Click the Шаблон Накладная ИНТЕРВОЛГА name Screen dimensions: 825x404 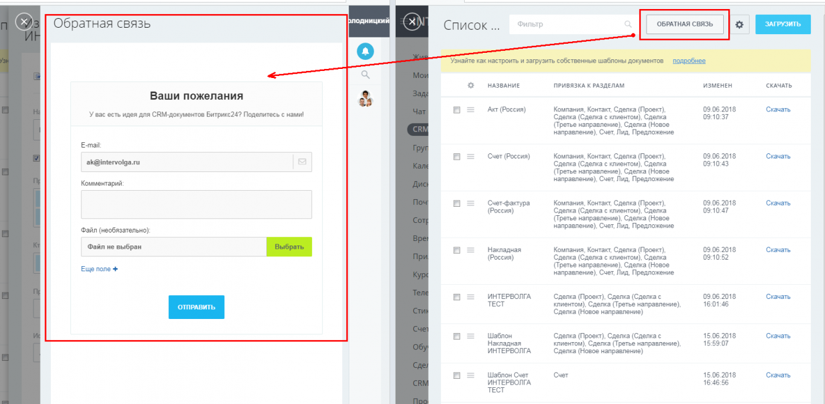coord(509,343)
